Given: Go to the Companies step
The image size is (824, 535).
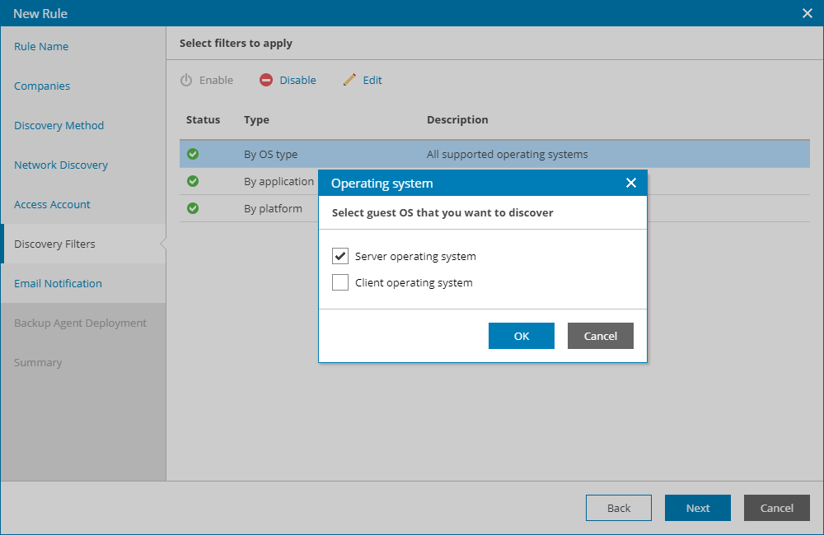Looking at the screenshot, I should coord(42,86).
